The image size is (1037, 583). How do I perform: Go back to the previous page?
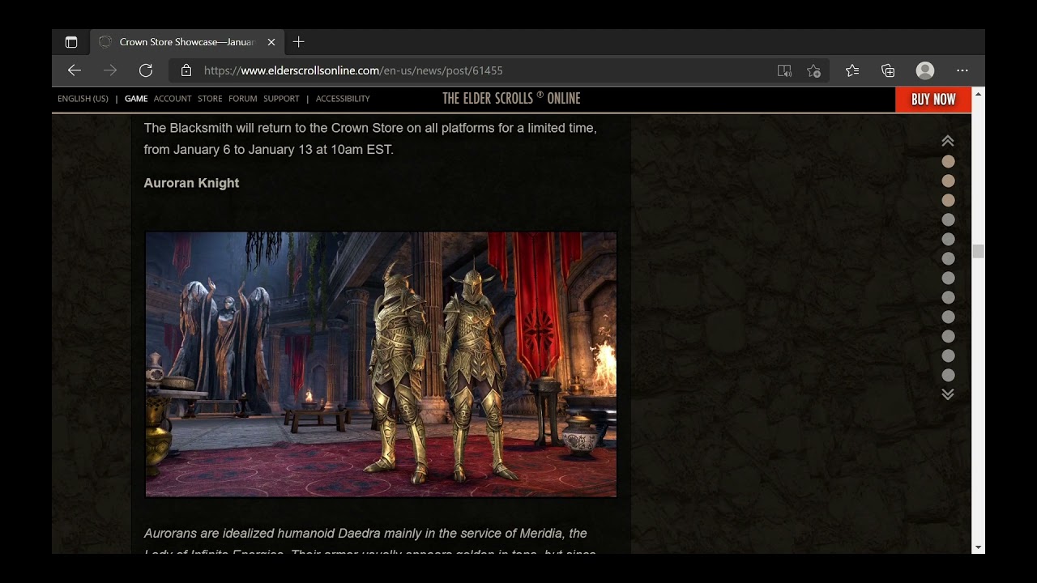(x=75, y=70)
